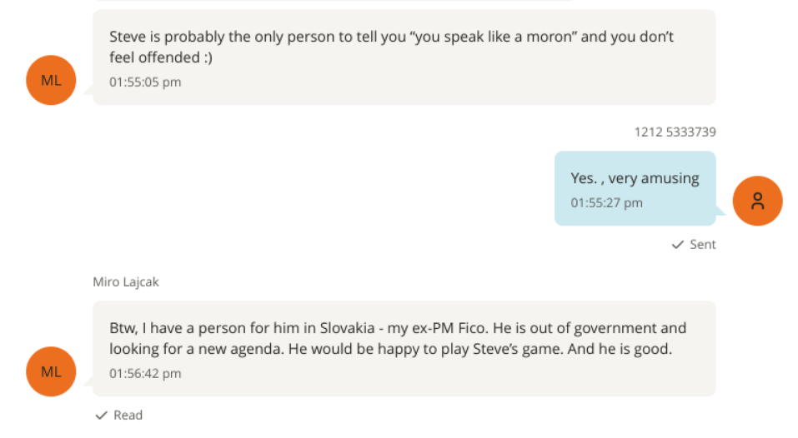Click the 01:55:05 pm timestamp
Image resolution: width=798 pixels, height=438 pixels.
(x=145, y=82)
